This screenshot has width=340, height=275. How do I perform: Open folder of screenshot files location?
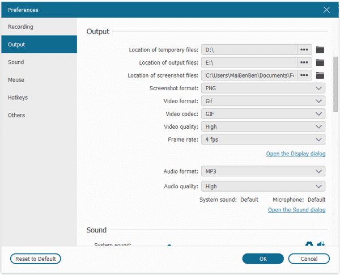[x=320, y=75]
